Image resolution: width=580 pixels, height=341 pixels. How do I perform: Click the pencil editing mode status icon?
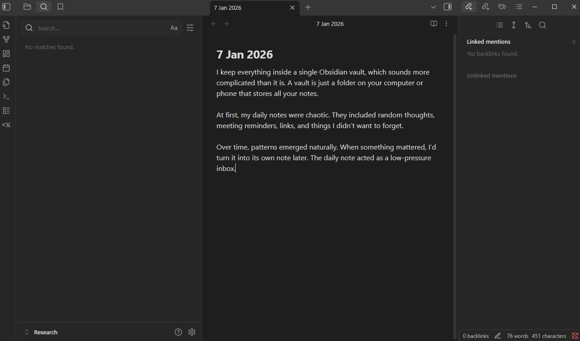click(498, 336)
